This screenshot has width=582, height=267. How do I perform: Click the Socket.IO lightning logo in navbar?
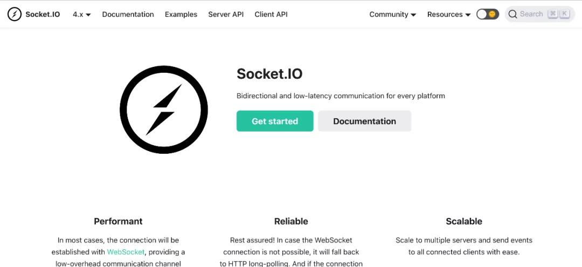[15, 14]
